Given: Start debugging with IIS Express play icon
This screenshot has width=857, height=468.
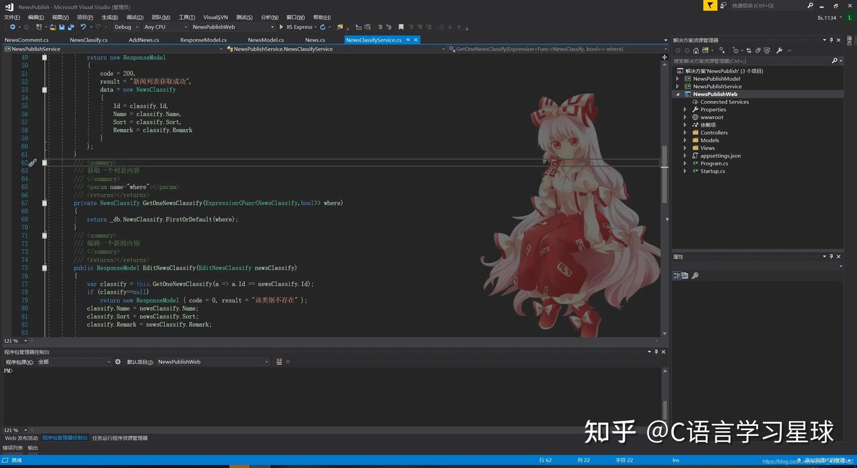Looking at the screenshot, I should (x=280, y=27).
